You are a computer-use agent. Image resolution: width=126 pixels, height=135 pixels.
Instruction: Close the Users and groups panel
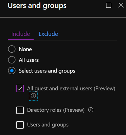point(121,5)
